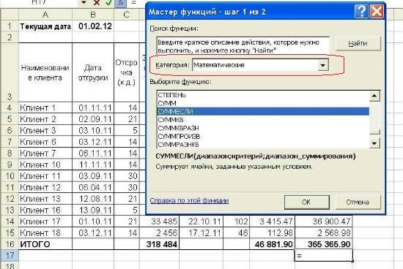Open the dialog help question mark

click(361, 12)
